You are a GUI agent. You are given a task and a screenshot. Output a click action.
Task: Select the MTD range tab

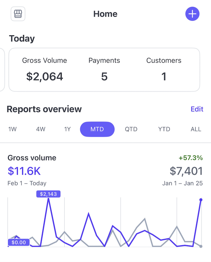click(x=97, y=129)
